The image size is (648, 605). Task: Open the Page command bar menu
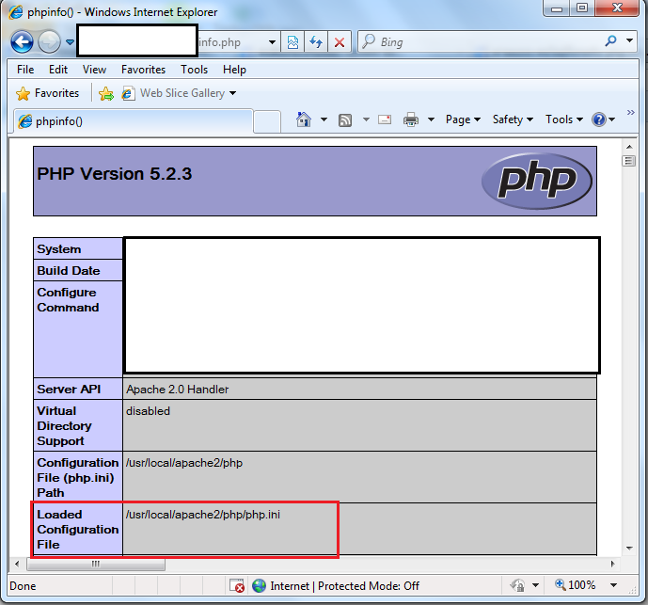pyautogui.click(x=463, y=119)
